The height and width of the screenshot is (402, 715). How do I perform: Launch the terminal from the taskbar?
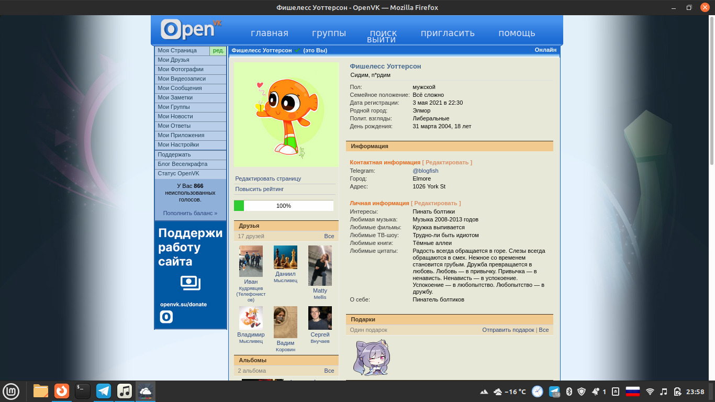(x=83, y=391)
